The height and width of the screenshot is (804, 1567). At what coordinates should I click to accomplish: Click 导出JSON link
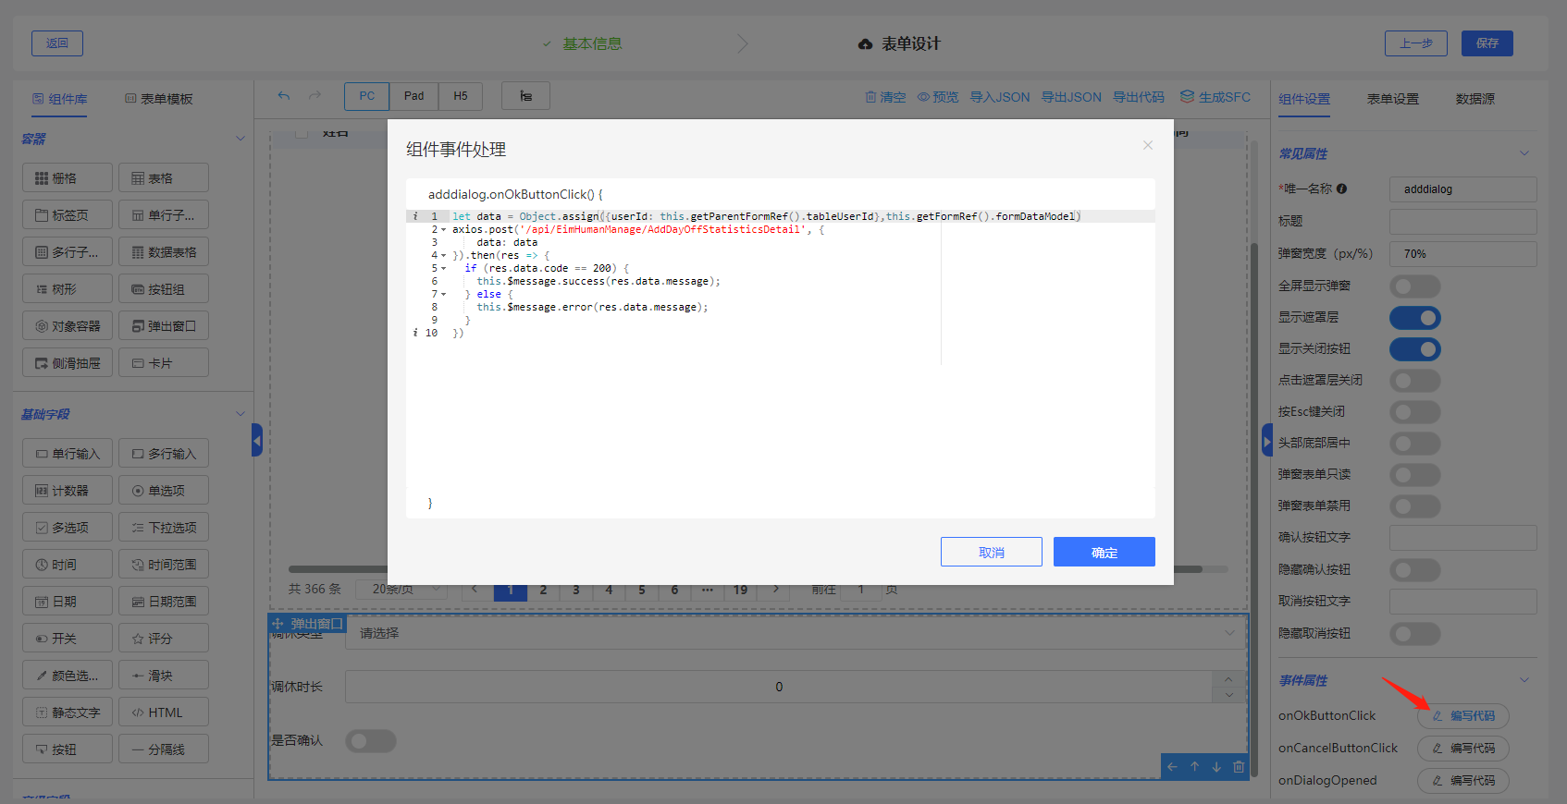point(1071,97)
